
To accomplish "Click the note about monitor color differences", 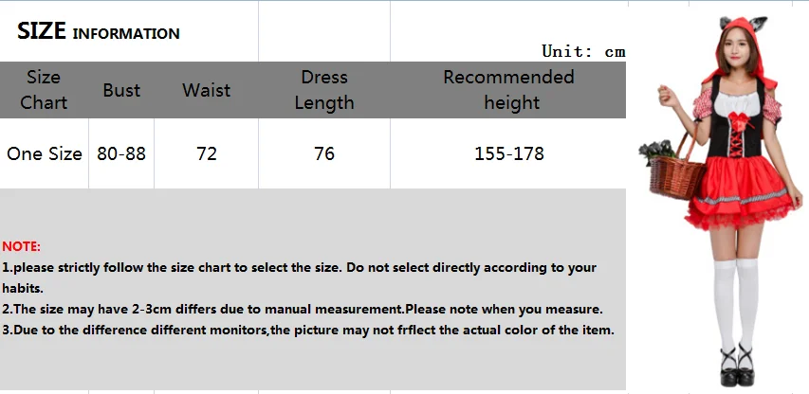I will (308, 331).
